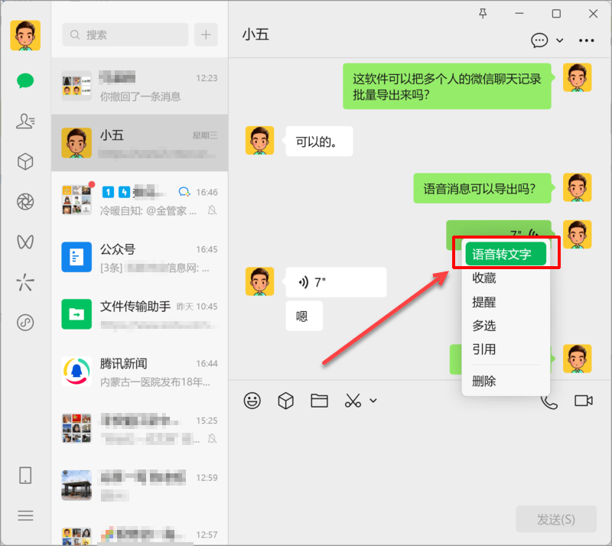Open the Contacts icon in sidebar
The image size is (612, 546).
coord(25,121)
